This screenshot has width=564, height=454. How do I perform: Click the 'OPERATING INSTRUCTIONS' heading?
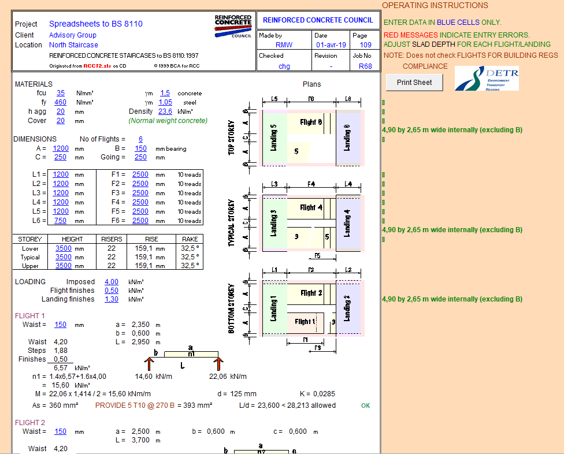(435, 5)
